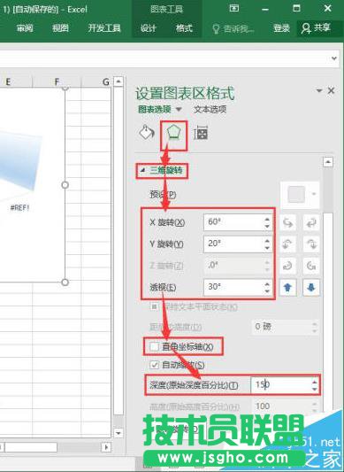The height and width of the screenshot is (472, 344).
Task: Open the 开发工具 ribbon tab
Action: [x=104, y=28]
